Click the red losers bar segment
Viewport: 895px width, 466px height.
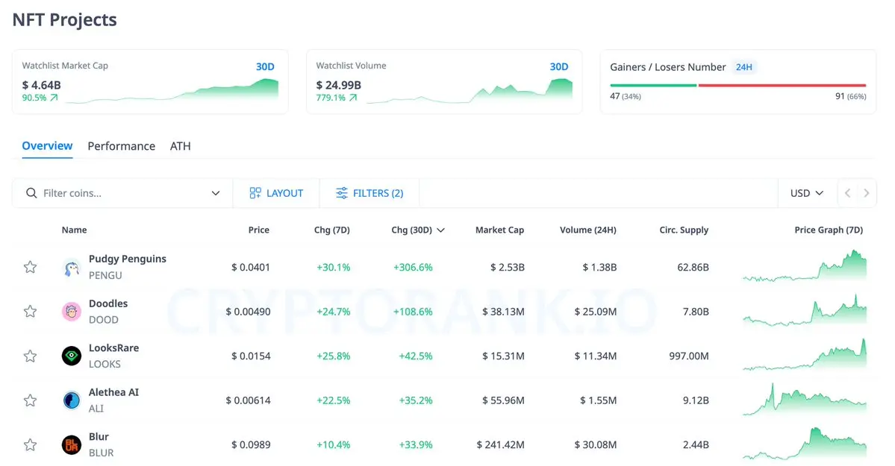(782, 86)
